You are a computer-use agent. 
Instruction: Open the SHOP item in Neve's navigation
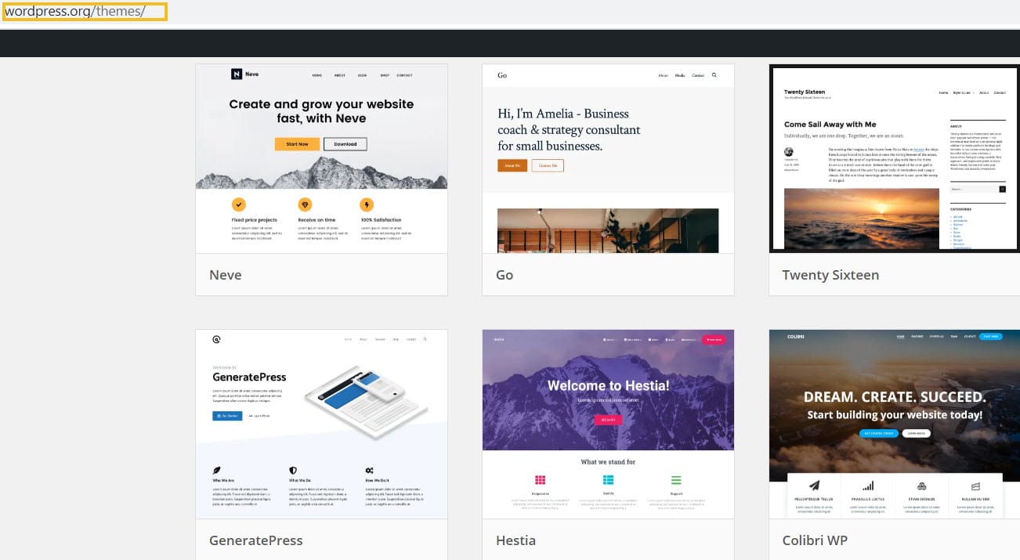385,74
